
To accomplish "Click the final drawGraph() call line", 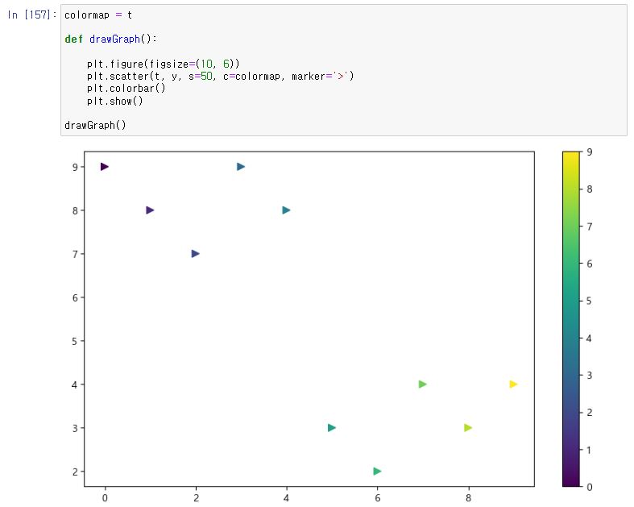I will tap(95, 125).
